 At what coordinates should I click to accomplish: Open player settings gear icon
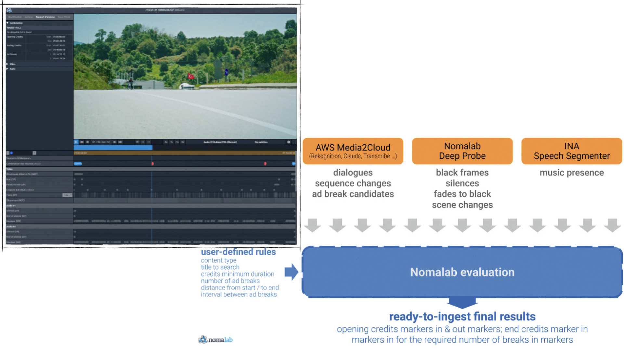pos(289,142)
